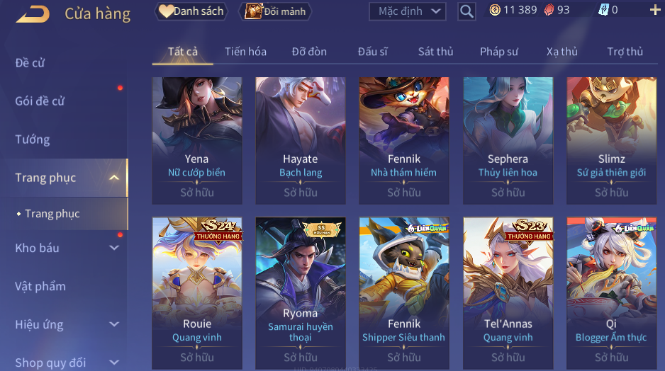Open Danh sách wishlist heart button

(x=191, y=11)
